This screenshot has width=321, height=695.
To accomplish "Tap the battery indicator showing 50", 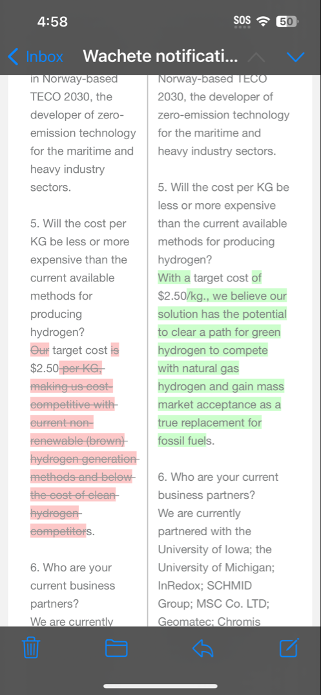I will click(287, 21).
